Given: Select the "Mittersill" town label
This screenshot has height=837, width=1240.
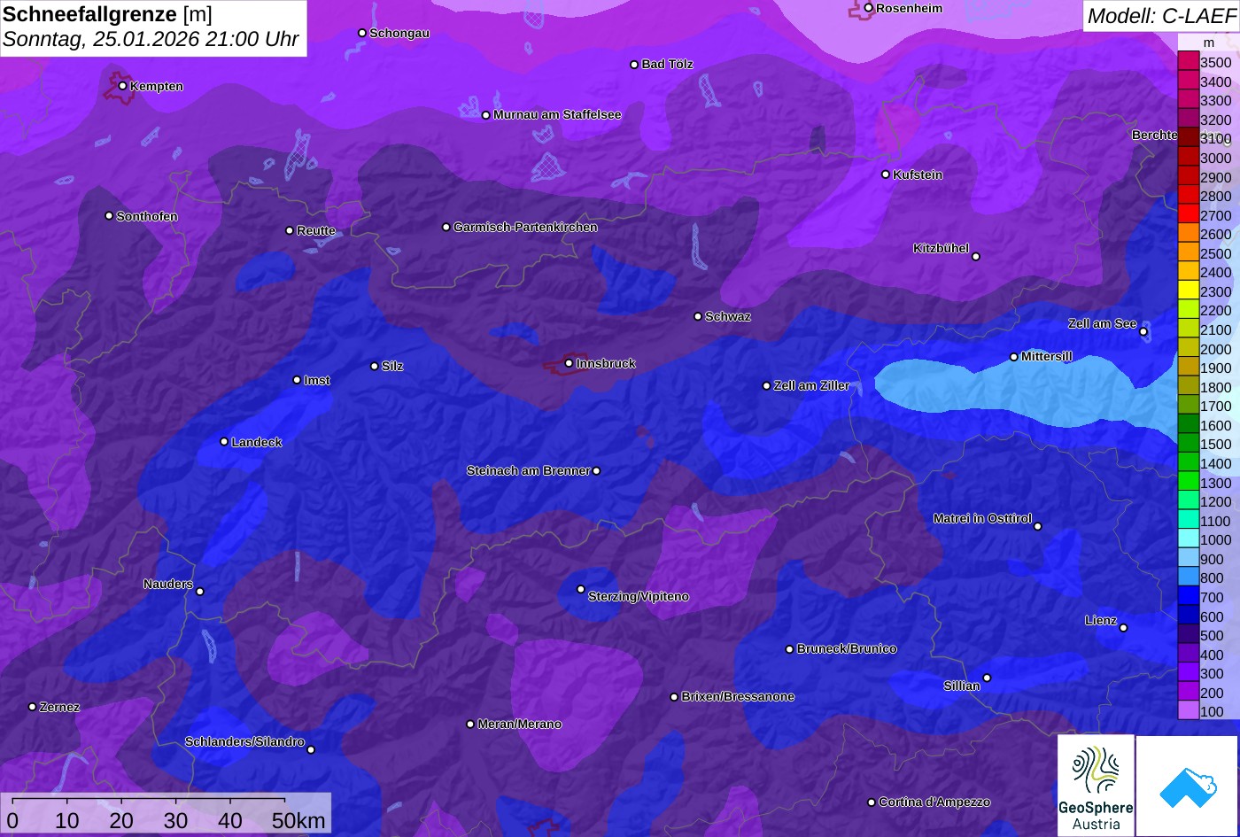Looking at the screenshot, I should pos(1047,357).
